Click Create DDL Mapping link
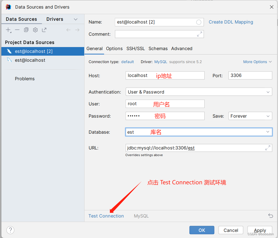 231,22
